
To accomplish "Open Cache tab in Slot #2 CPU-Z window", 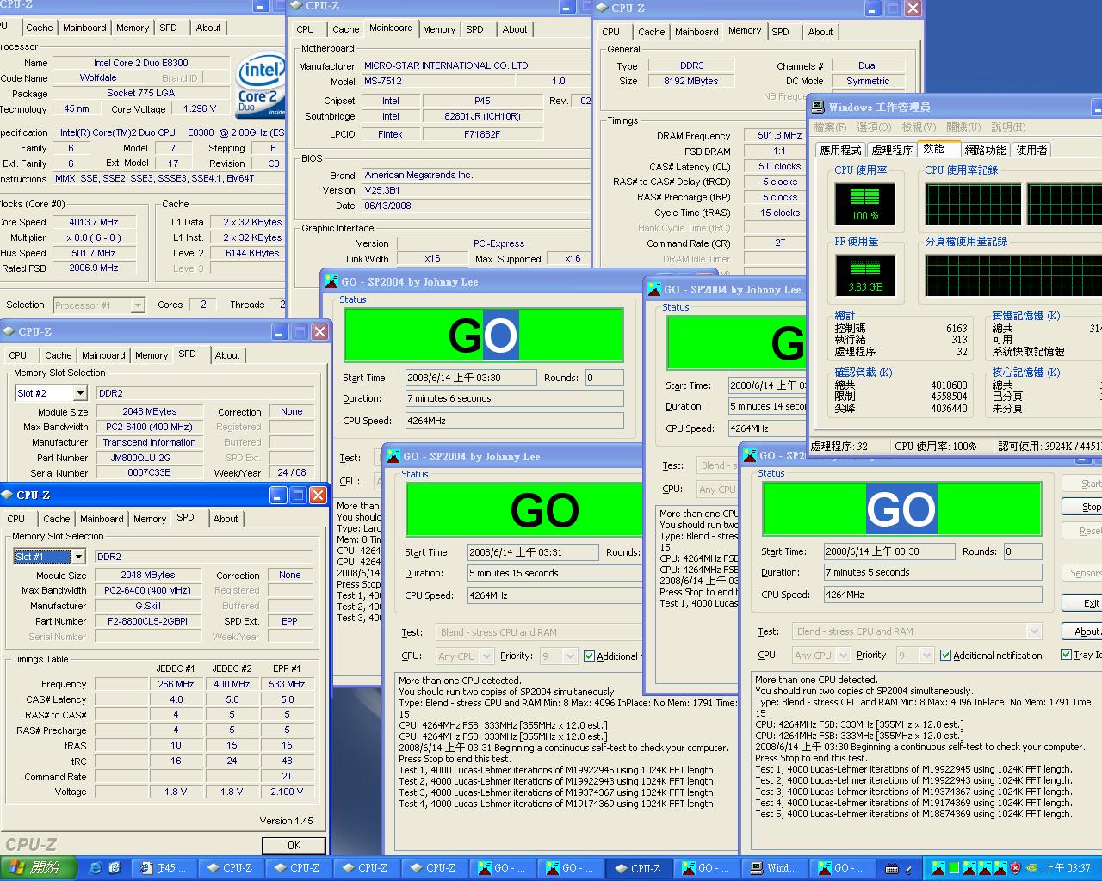I will pos(59,355).
